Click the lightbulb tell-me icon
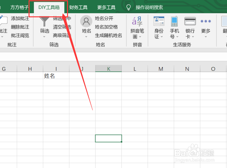Viewport: 227px width, 168px height. (129, 7)
